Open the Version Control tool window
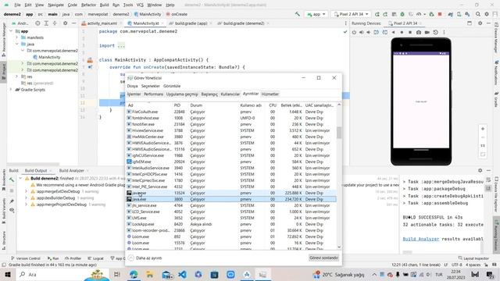Viewport: 500px width, 281px height. [x=26, y=258]
